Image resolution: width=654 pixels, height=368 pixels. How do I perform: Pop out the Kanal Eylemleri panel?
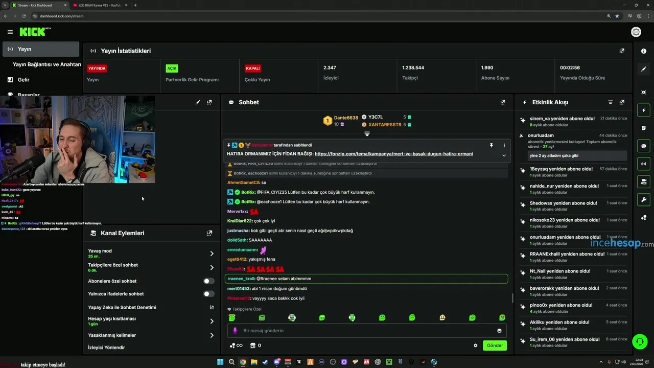tap(209, 233)
